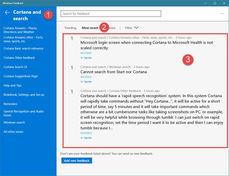This screenshot has height=176, width=229.
Task: Select the Cortana Search UI category
Action: 15,67
